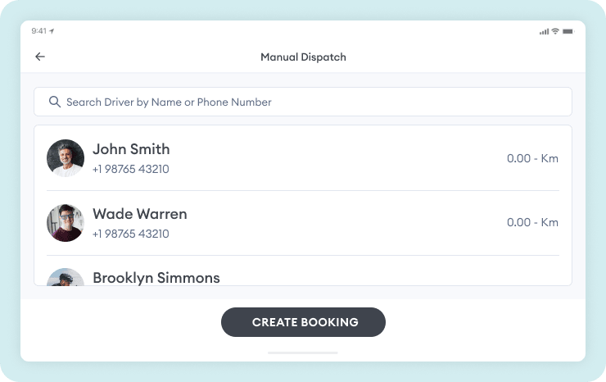Go back using the arrow icon
The height and width of the screenshot is (382, 606).
[x=40, y=57]
